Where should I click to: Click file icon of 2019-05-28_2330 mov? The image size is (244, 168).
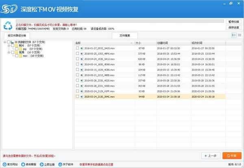tap(82, 81)
